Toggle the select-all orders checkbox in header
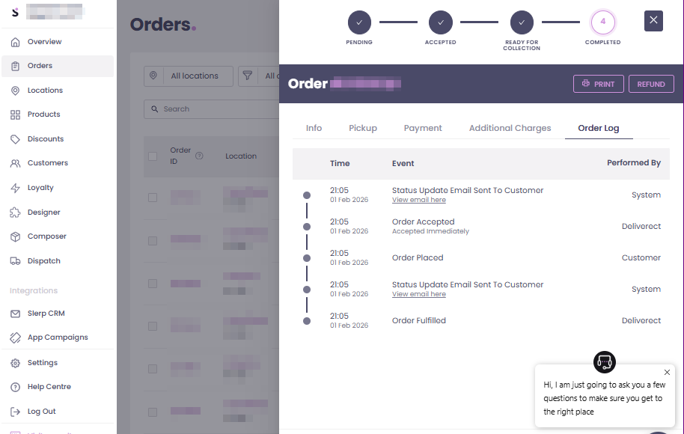The height and width of the screenshot is (434, 684). tap(153, 156)
